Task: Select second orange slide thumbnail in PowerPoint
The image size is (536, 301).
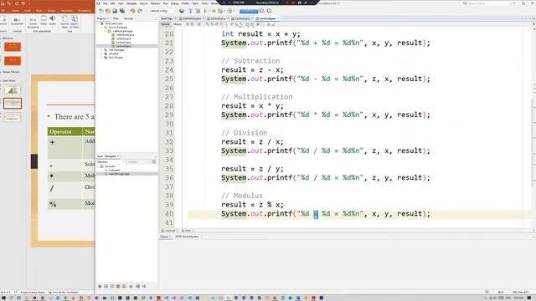Action: (13, 61)
